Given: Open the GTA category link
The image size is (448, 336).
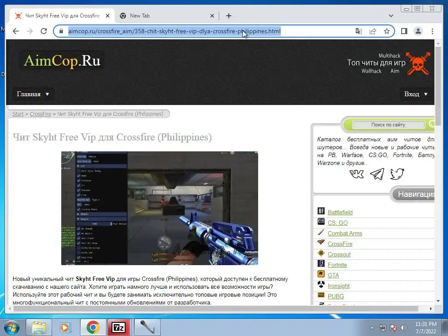Looking at the screenshot, I should pyautogui.click(x=333, y=276).
